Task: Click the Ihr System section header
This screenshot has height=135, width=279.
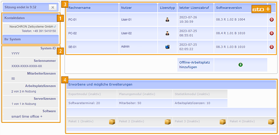Action: [x=31, y=39]
